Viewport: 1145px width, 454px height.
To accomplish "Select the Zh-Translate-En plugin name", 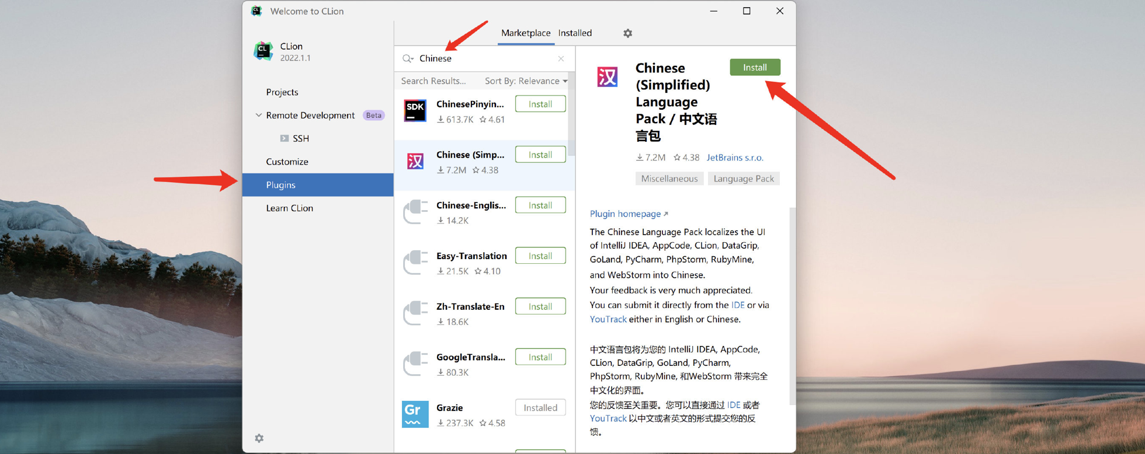I will (x=470, y=306).
